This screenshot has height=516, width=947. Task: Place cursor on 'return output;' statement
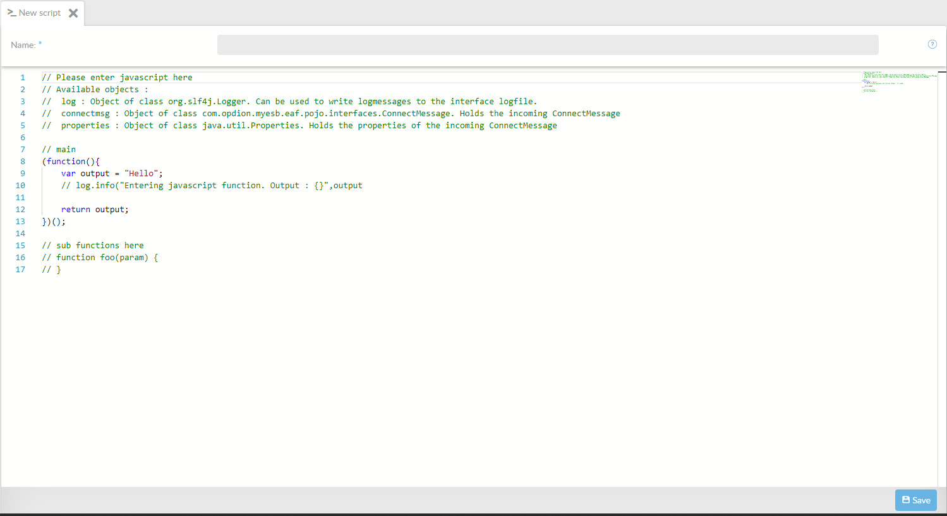[x=95, y=210]
